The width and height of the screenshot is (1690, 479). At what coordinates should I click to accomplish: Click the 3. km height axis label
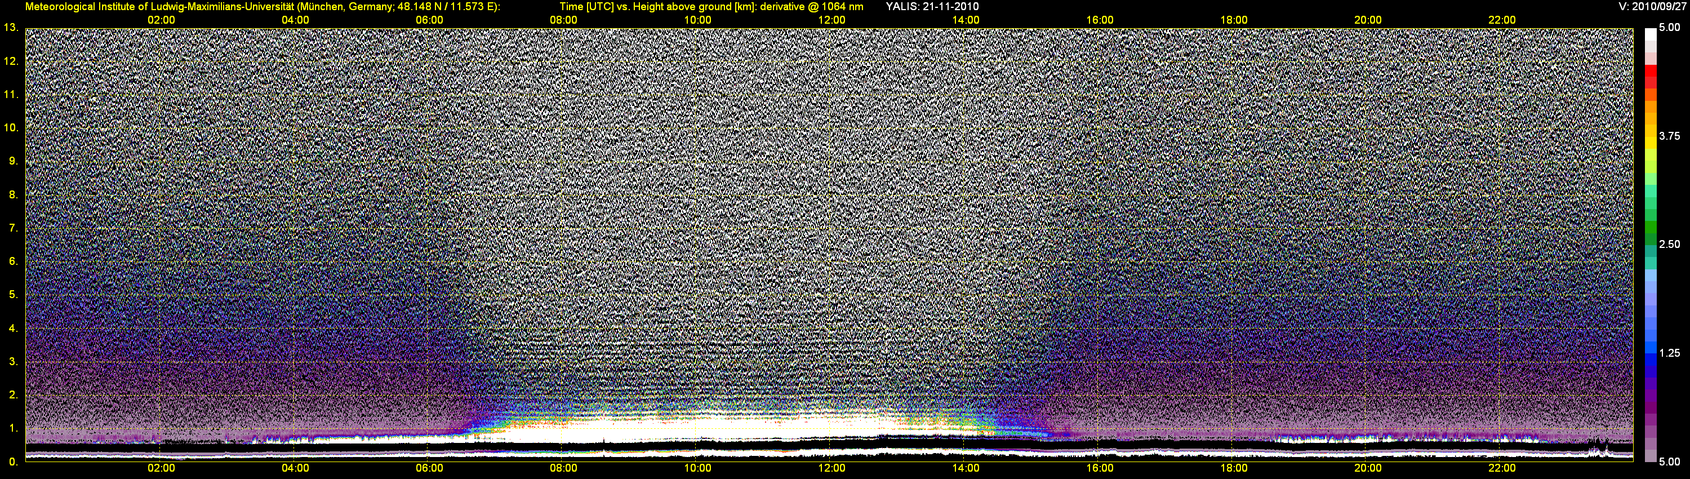pyautogui.click(x=13, y=362)
